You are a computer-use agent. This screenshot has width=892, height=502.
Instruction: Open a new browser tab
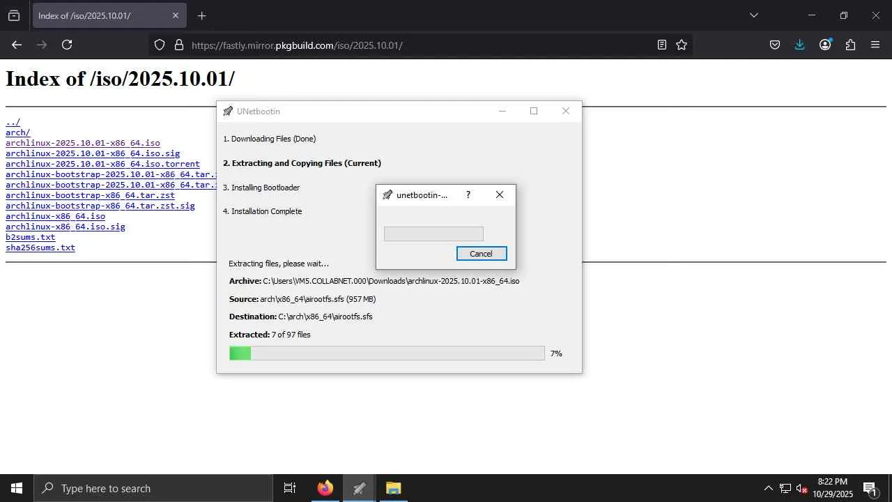[x=201, y=15]
